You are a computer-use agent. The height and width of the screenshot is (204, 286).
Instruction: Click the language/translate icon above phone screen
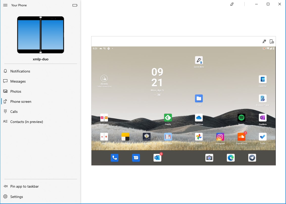click(x=264, y=42)
